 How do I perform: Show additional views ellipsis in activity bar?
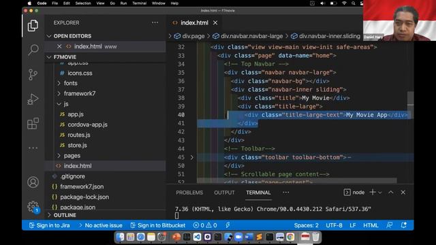[33, 148]
